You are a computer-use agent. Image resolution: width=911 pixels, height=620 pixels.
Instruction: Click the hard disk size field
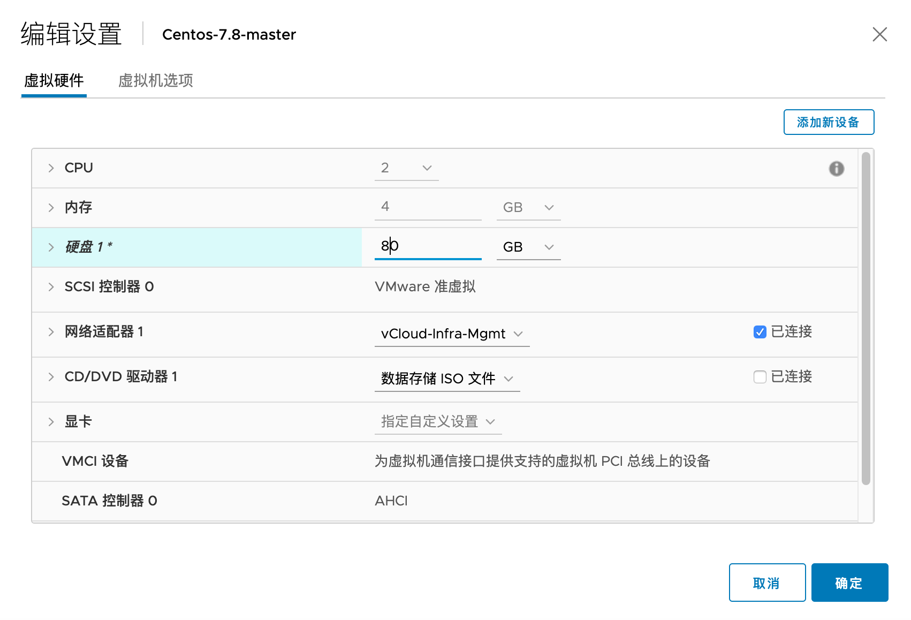428,247
